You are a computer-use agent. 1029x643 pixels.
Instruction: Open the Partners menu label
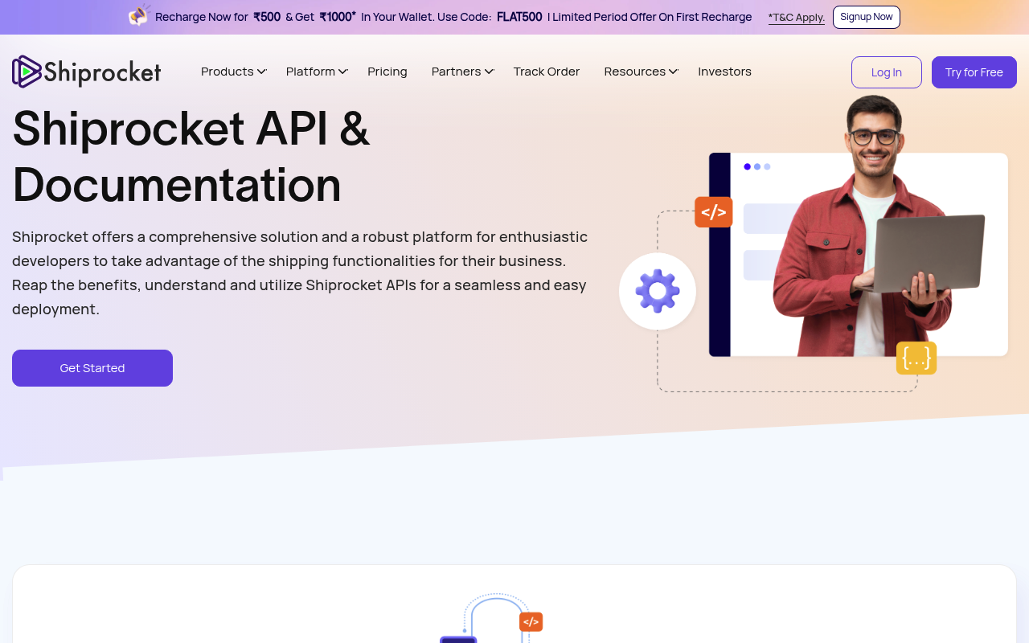point(457,72)
